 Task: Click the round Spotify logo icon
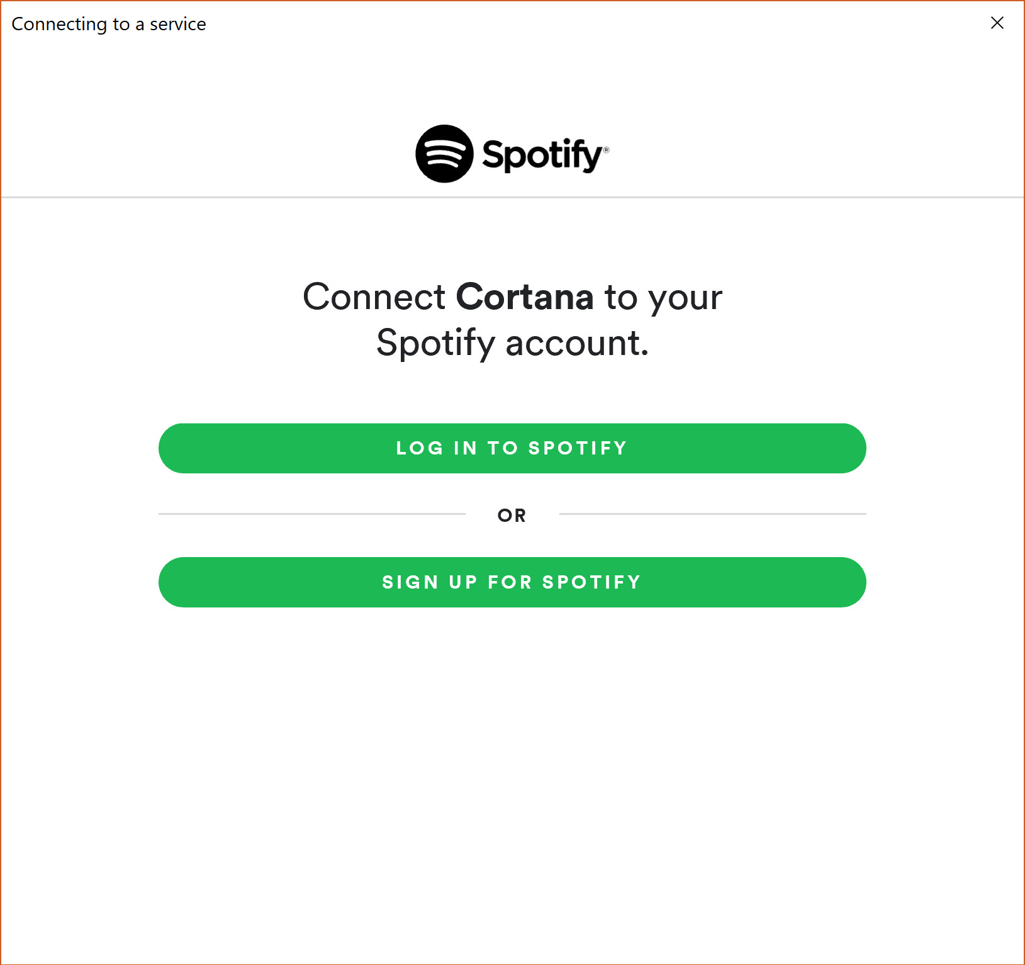444,154
